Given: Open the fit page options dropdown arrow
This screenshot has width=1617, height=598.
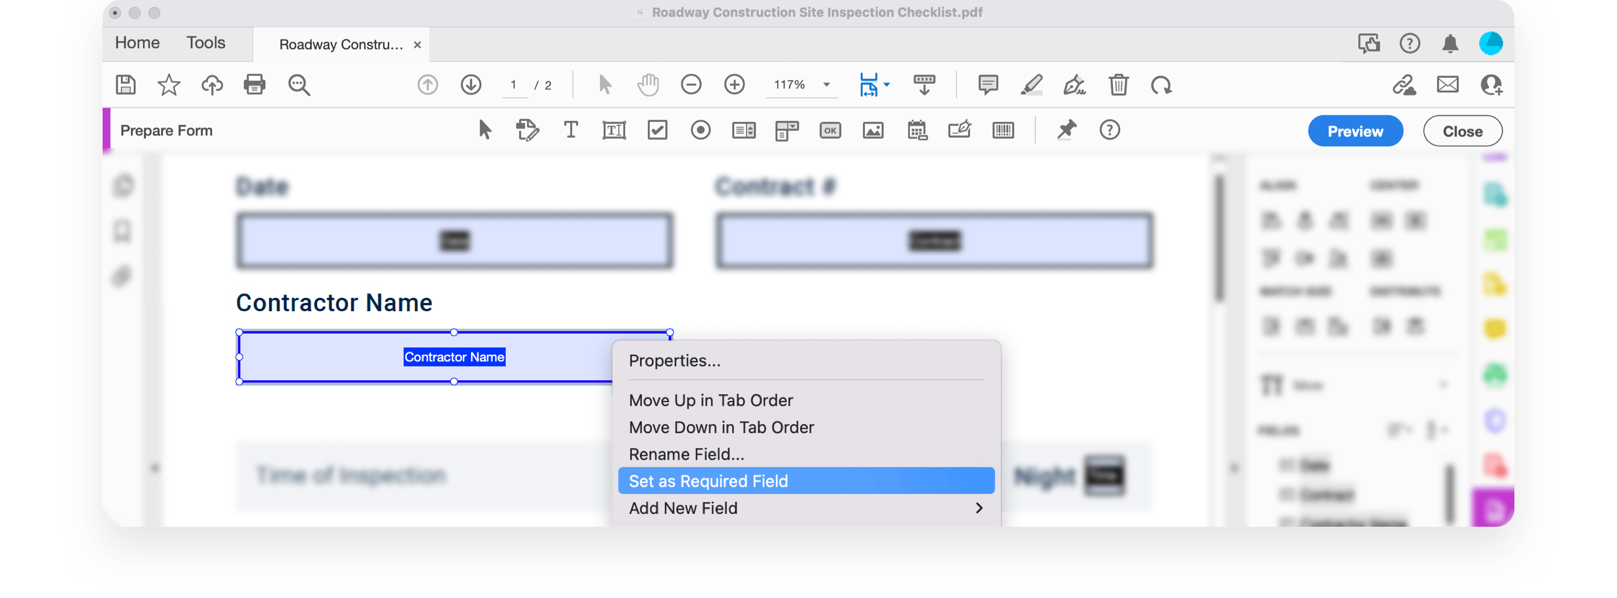Looking at the screenshot, I should pyautogui.click(x=887, y=85).
